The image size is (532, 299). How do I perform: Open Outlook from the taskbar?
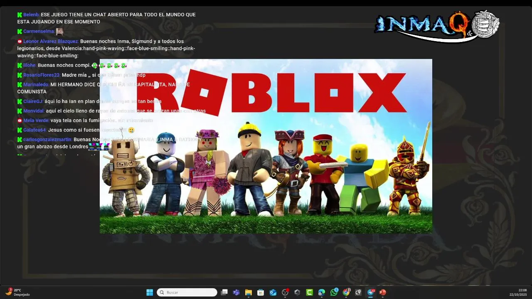[x=273, y=292]
